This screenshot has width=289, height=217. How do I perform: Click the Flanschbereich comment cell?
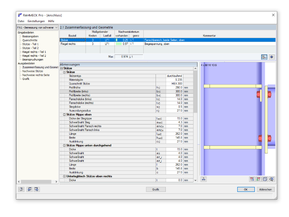tap(210, 40)
